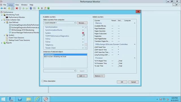Select Performance Monitor in the tree
Viewport: 181px width, 102px height.
pos(17,17)
